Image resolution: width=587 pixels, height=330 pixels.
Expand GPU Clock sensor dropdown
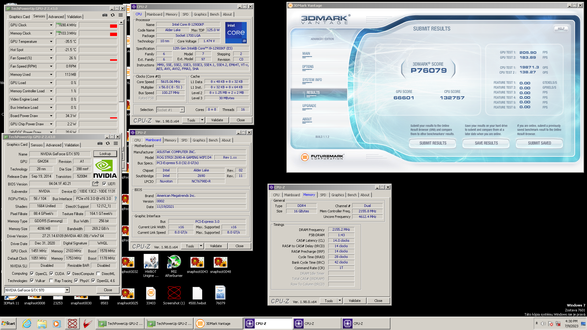[x=51, y=25]
